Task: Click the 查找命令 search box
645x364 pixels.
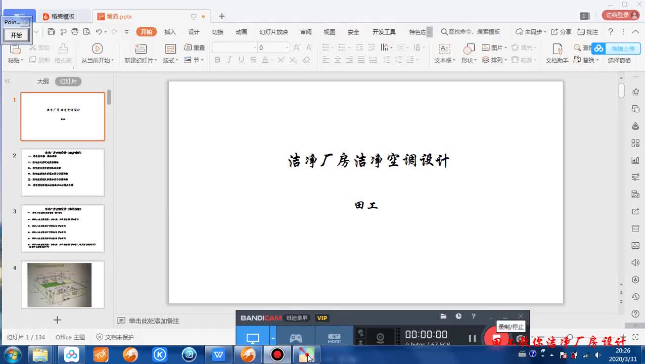Action: [471, 32]
